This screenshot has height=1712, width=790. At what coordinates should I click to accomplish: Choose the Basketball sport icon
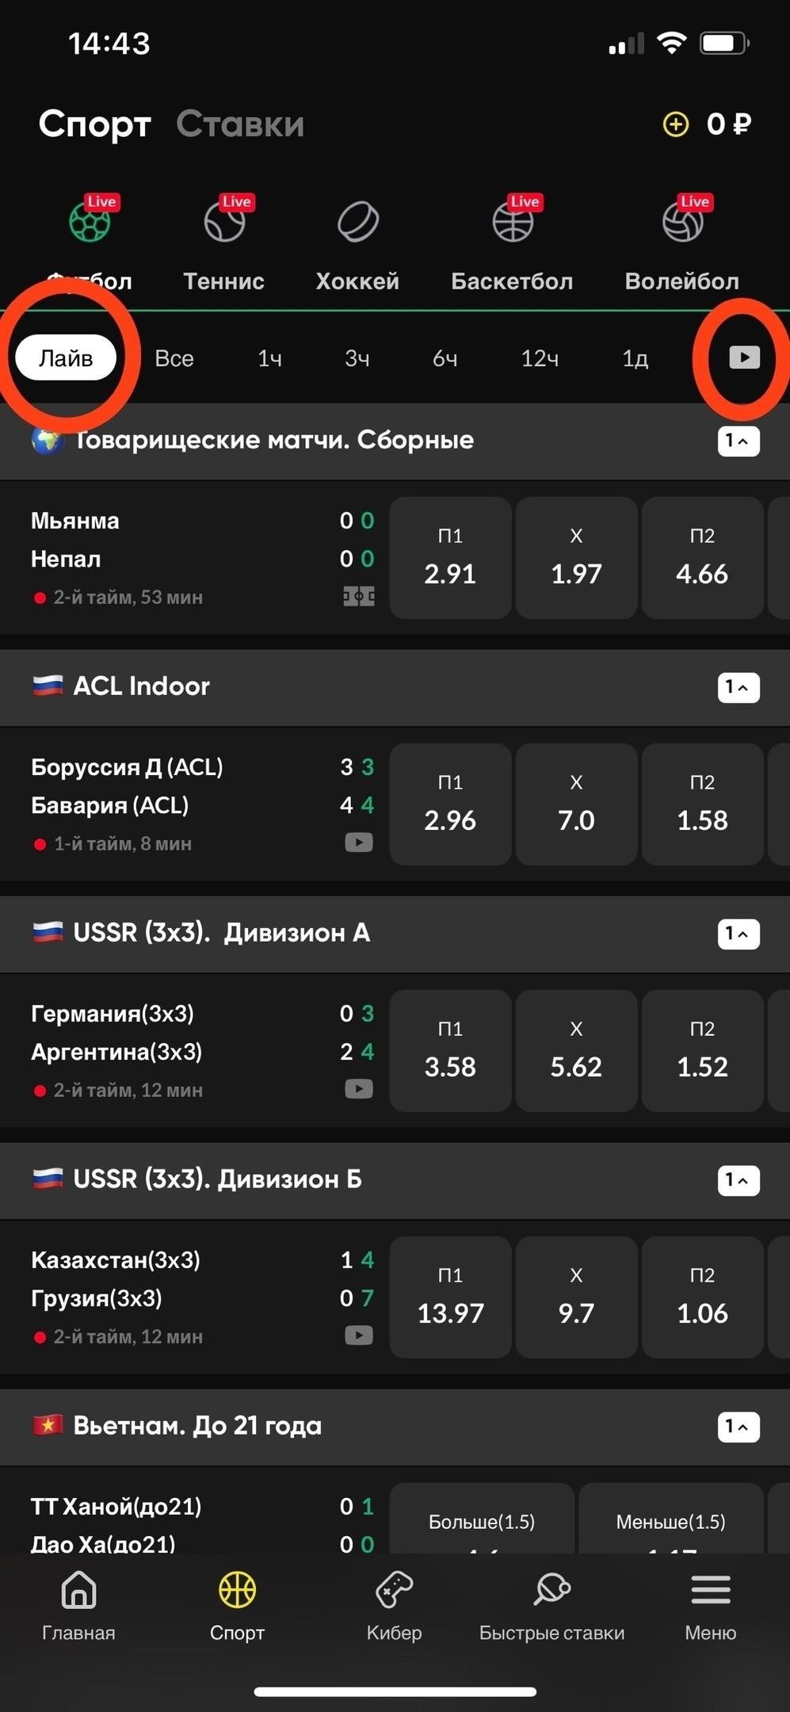(x=513, y=222)
